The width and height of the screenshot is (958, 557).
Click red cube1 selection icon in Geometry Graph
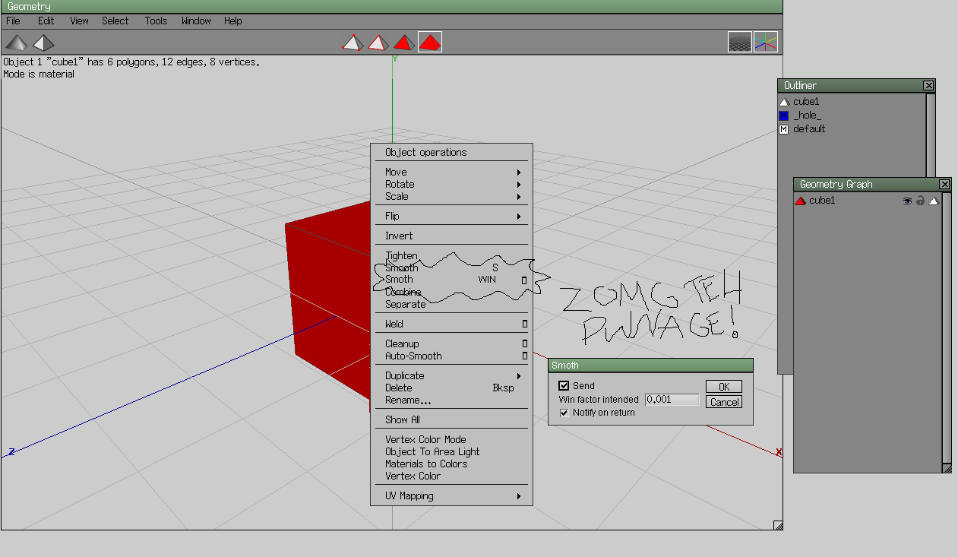click(x=800, y=201)
